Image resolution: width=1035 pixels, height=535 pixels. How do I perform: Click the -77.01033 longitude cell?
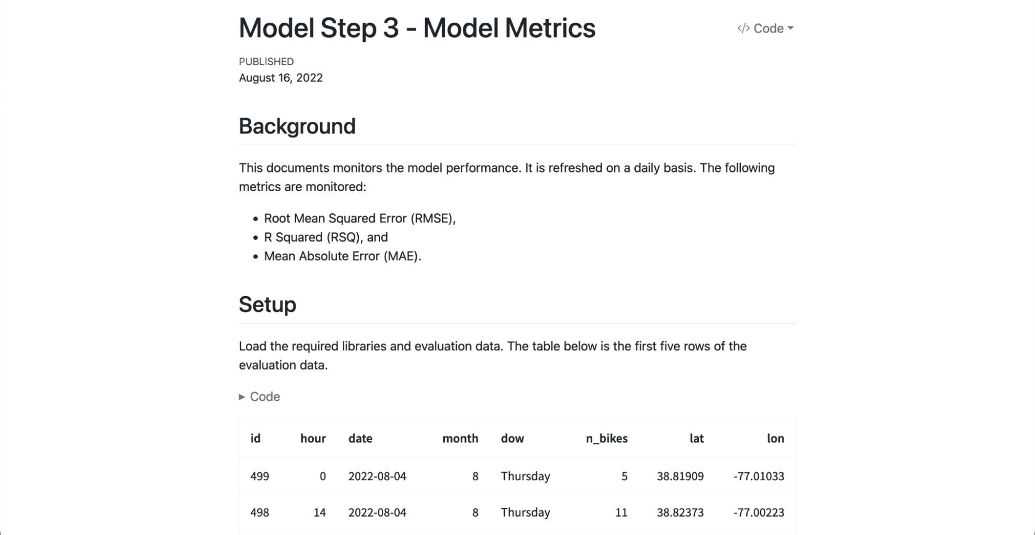coord(759,476)
